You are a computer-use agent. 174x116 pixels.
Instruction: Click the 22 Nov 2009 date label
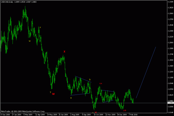[x=110, y=115]
